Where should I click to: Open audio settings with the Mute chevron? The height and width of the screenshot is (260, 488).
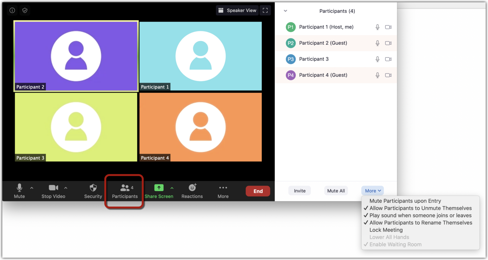tap(31, 188)
